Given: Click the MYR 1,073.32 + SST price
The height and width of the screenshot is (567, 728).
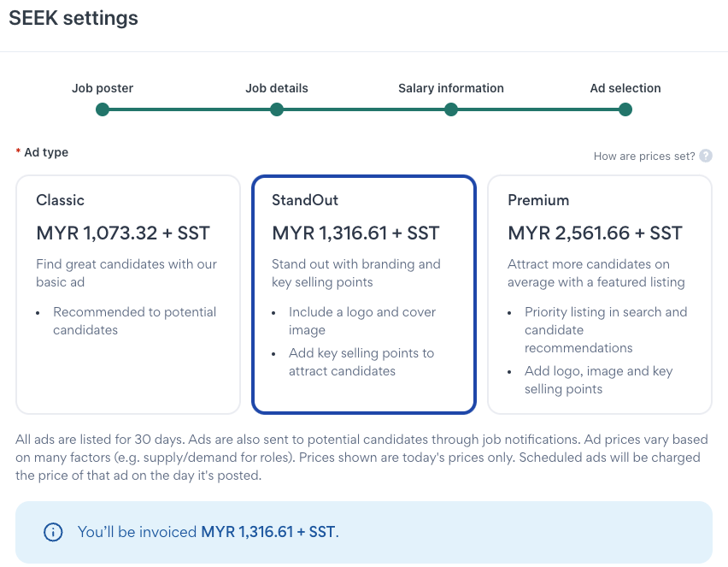Looking at the screenshot, I should [123, 233].
